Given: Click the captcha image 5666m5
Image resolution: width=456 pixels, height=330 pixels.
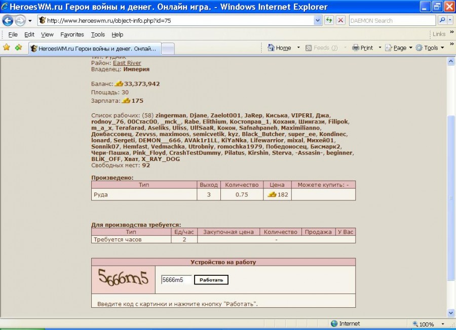Looking at the screenshot, I should point(123,278).
